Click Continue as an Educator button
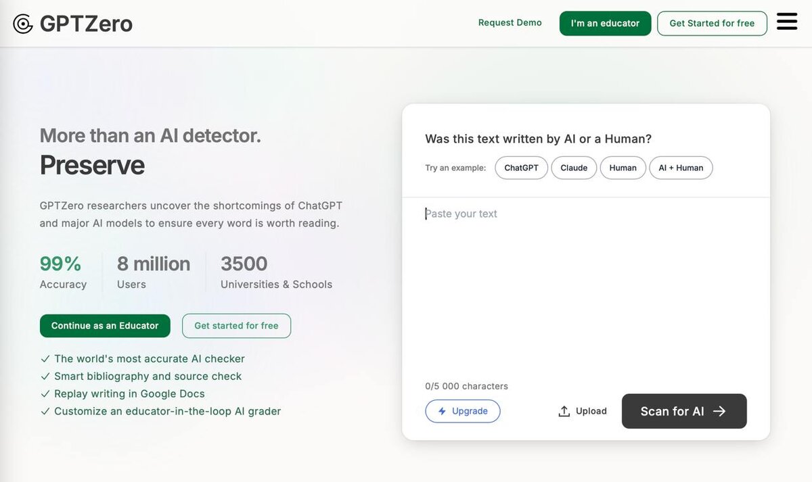 (x=105, y=326)
